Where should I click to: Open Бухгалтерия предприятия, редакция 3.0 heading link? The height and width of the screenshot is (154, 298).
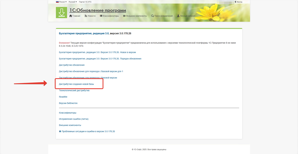point(84,33)
